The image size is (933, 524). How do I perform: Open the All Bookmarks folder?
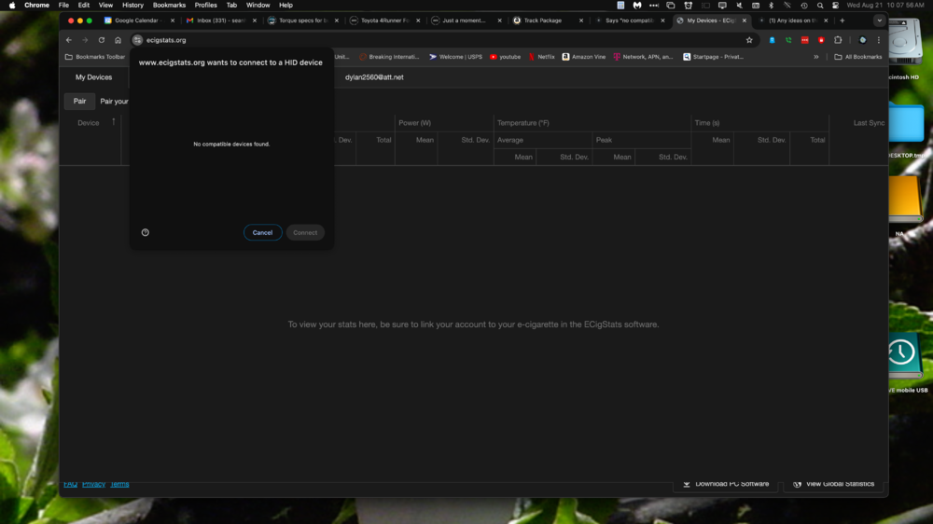(858, 57)
